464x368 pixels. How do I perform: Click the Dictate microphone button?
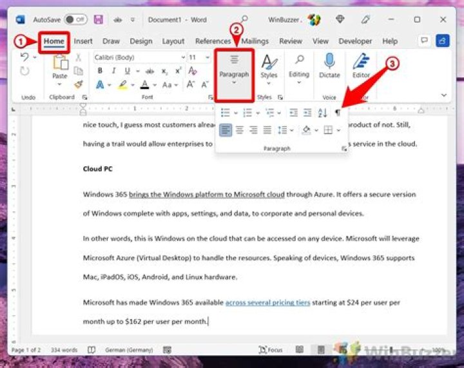(x=329, y=66)
